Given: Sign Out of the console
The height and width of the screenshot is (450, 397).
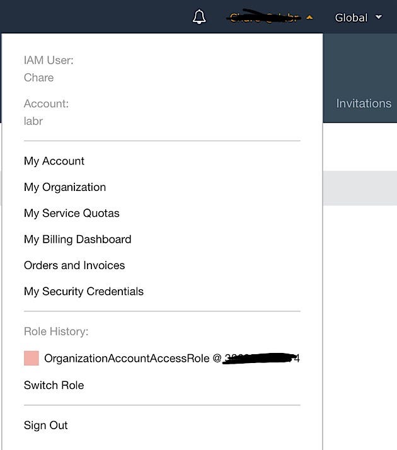Looking at the screenshot, I should pos(46,425).
